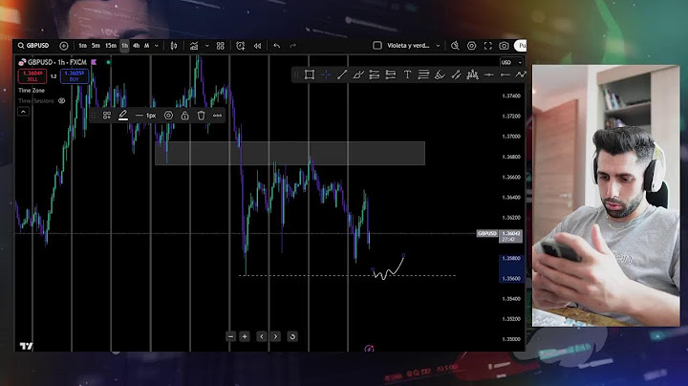Take a chart snapshot with camera

[x=504, y=46]
